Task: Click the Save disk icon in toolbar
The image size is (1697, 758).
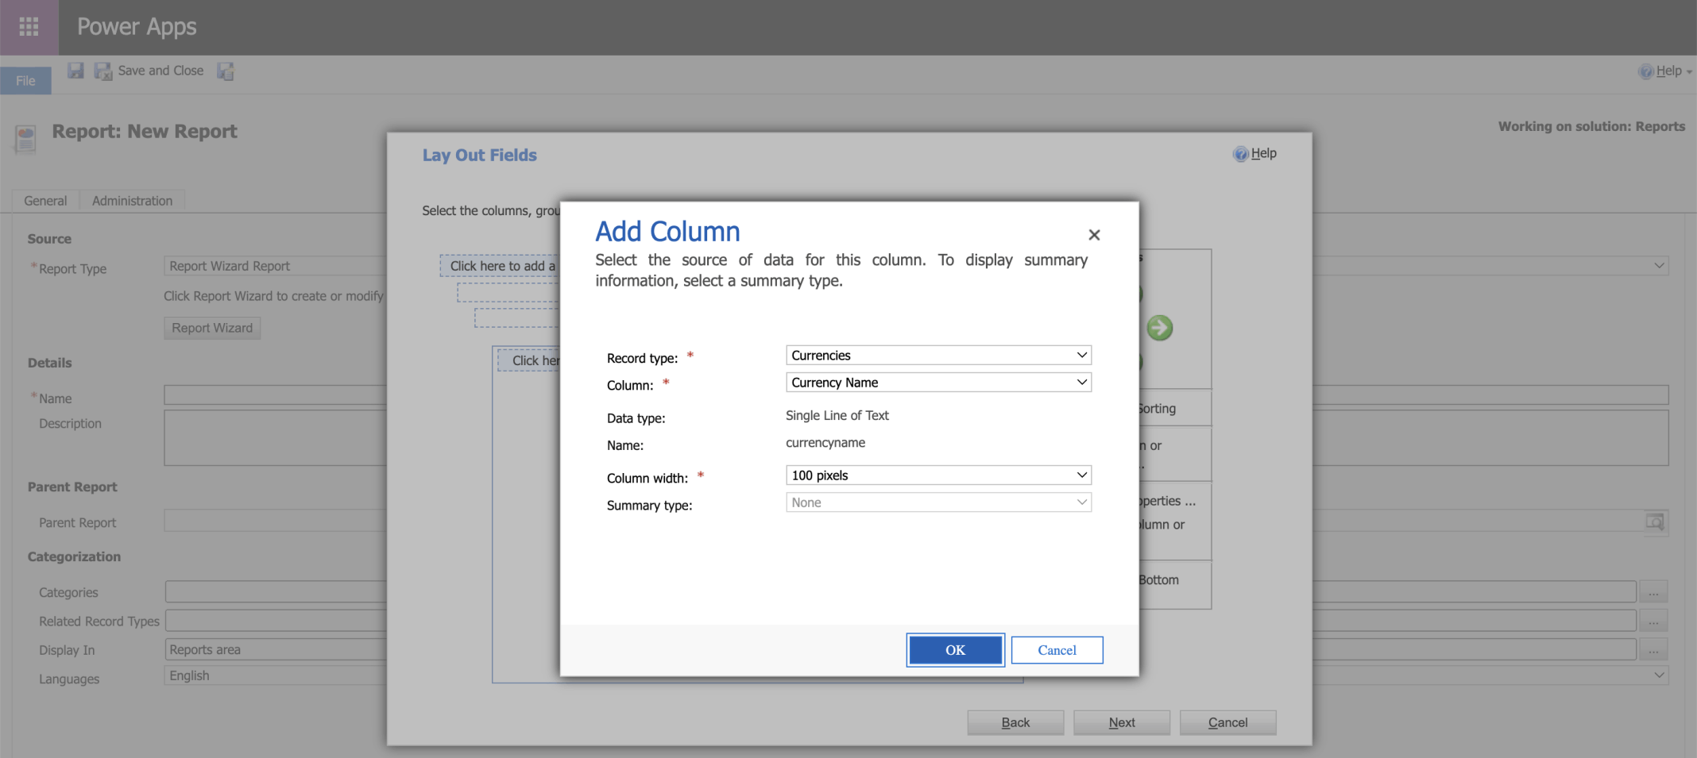Action: tap(75, 71)
